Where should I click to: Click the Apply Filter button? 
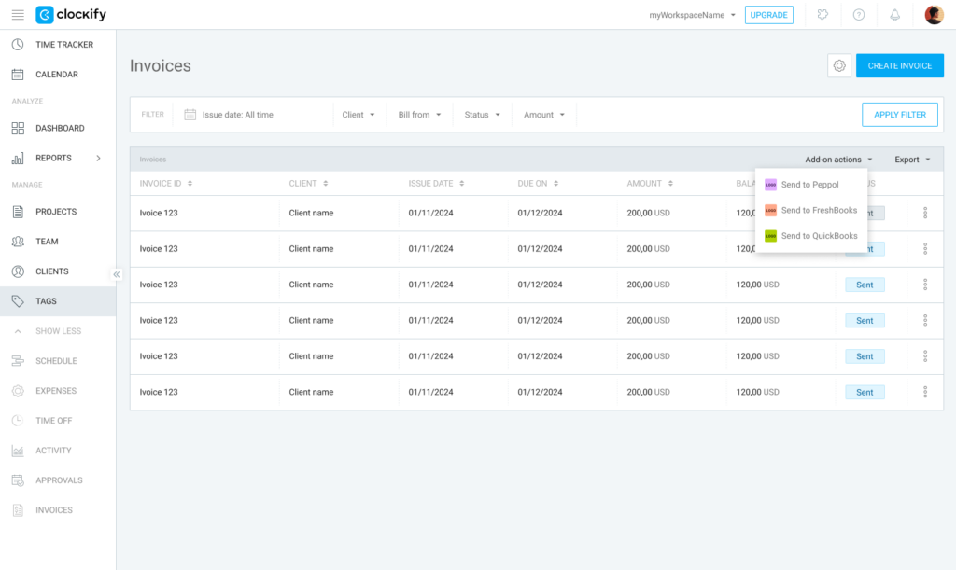pyautogui.click(x=899, y=115)
